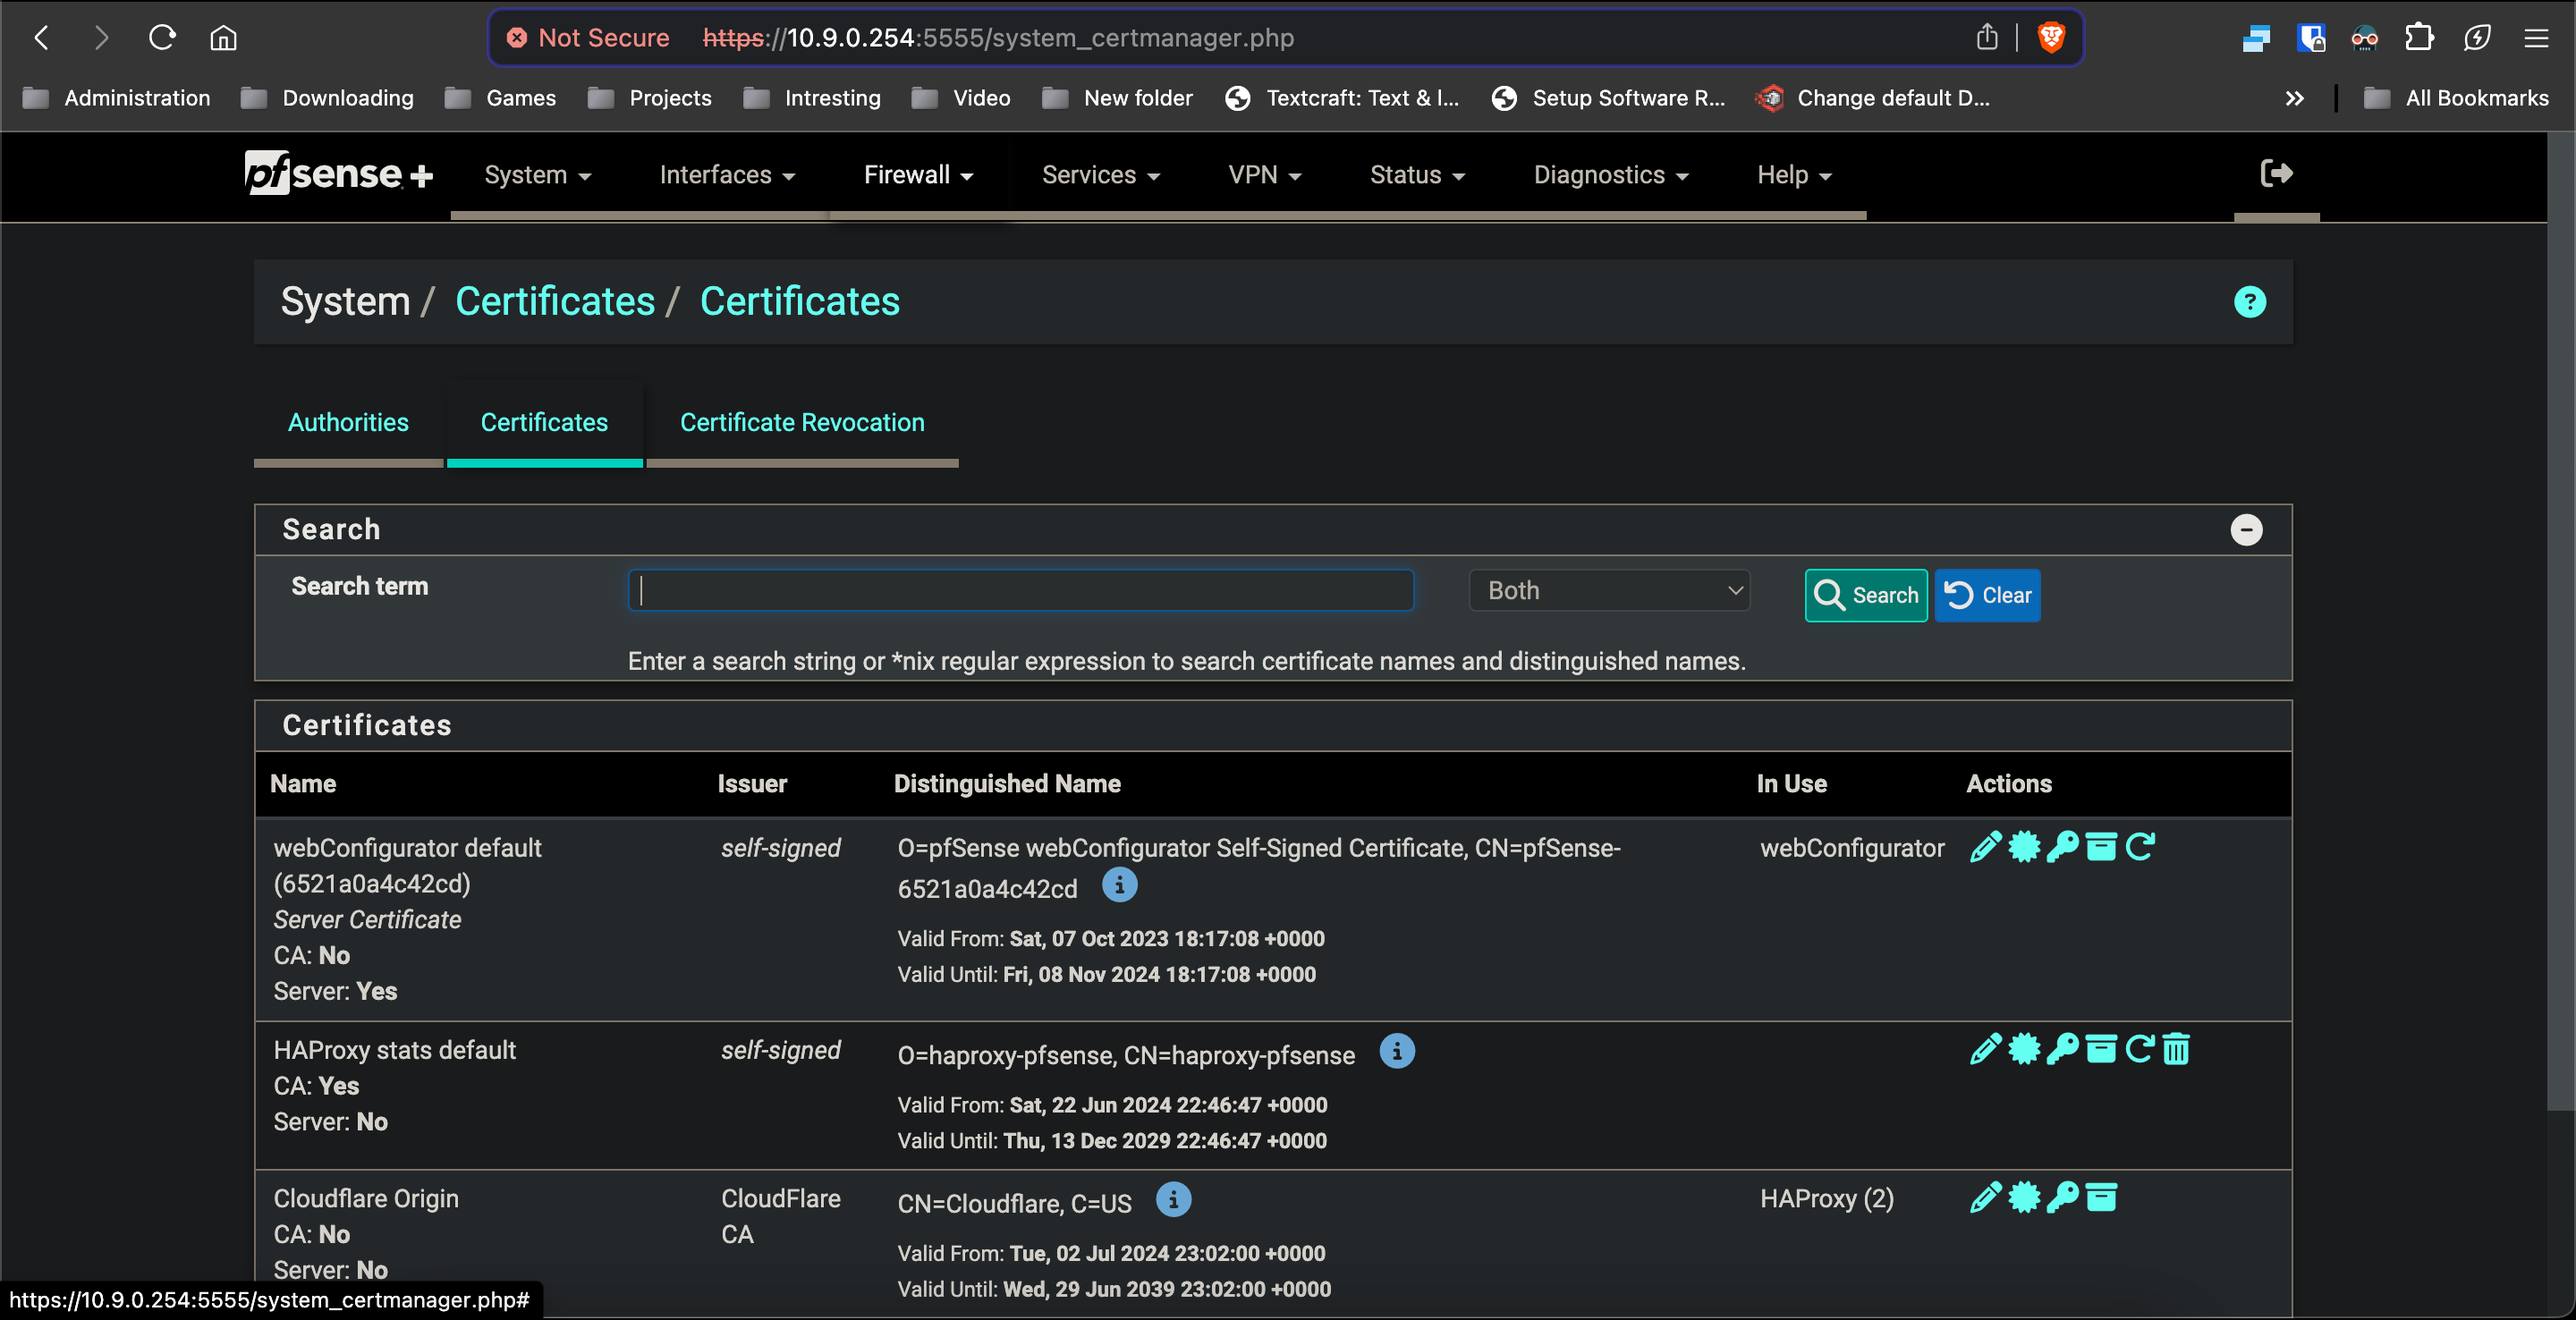This screenshot has width=2576, height=1320.
Task: Open the page help question mark icon
Action: point(2250,302)
